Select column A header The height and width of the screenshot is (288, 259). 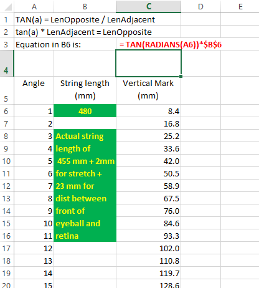click(x=34, y=7)
